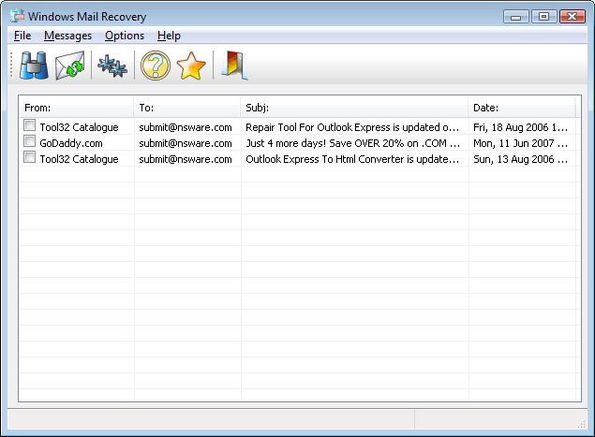Sort by the Date: column header
The height and width of the screenshot is (437, 595).
pyautogui.click(x=522, y=108)
